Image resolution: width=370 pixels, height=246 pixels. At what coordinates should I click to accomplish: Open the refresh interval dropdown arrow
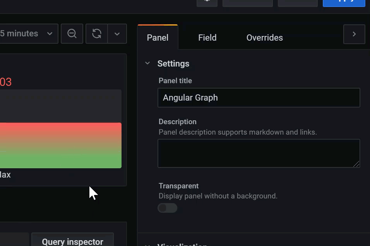pyautogui.click(x=117, y=34)
